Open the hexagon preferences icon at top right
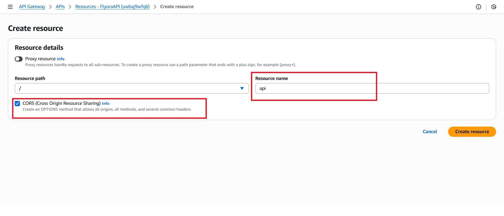The height and width of the screenshot is (216, 504). tap(493, 7)
